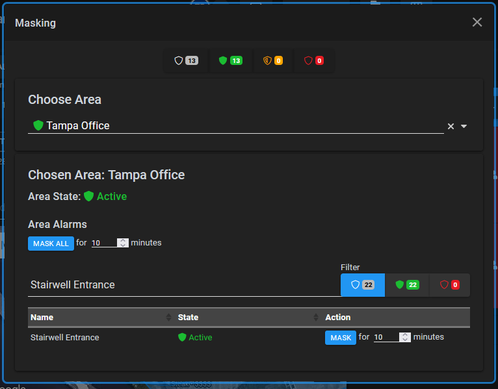The height and width of the screenshot is (389, 498).
Task: Show all 22 alarms filter
Action: pyautogui.click(x=363, y=285)
